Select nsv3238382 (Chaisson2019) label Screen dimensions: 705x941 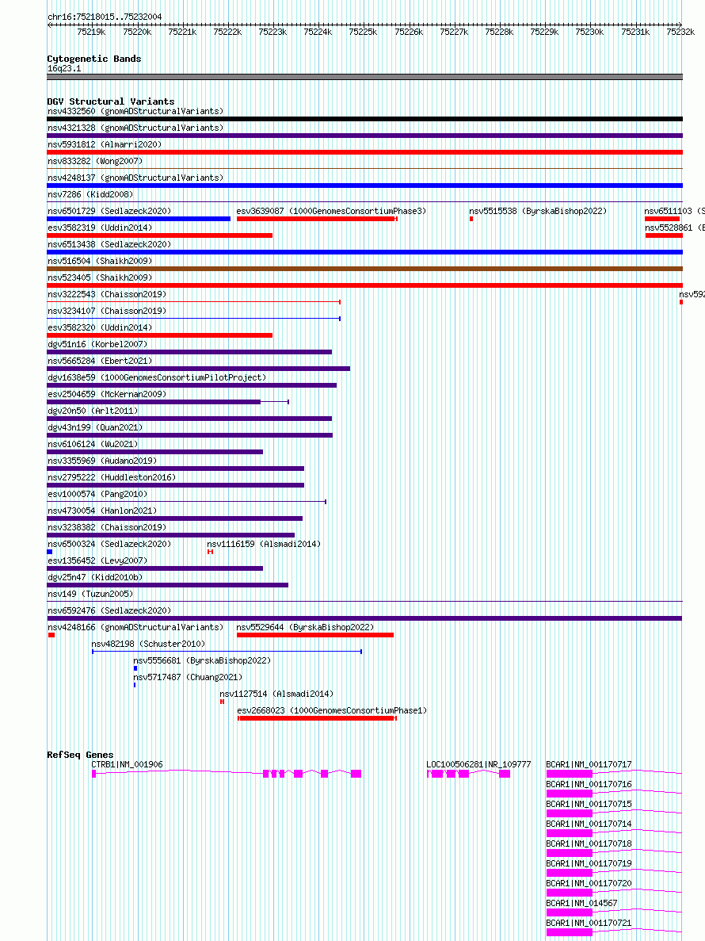click(x=107, y=527)
